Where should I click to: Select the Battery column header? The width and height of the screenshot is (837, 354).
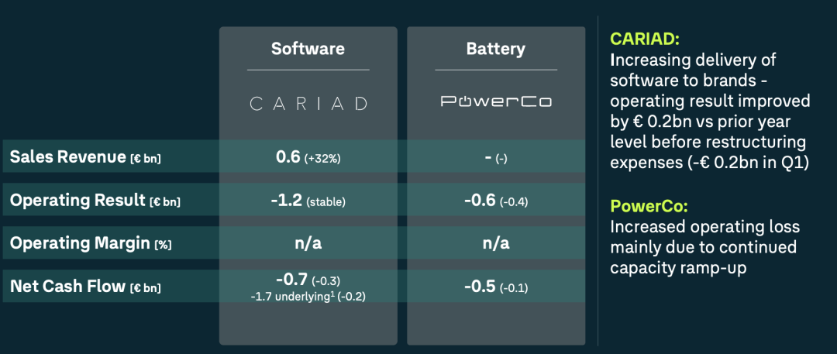coord(496,50)
